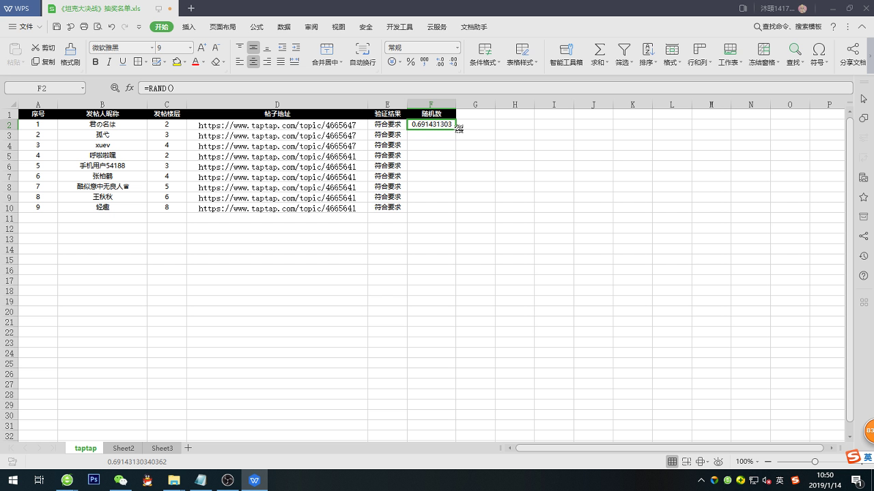The height and width of the screenshot is (491, 874).
Task: Open the Page Layout (页面布局) tab
Action: point(223,27)
